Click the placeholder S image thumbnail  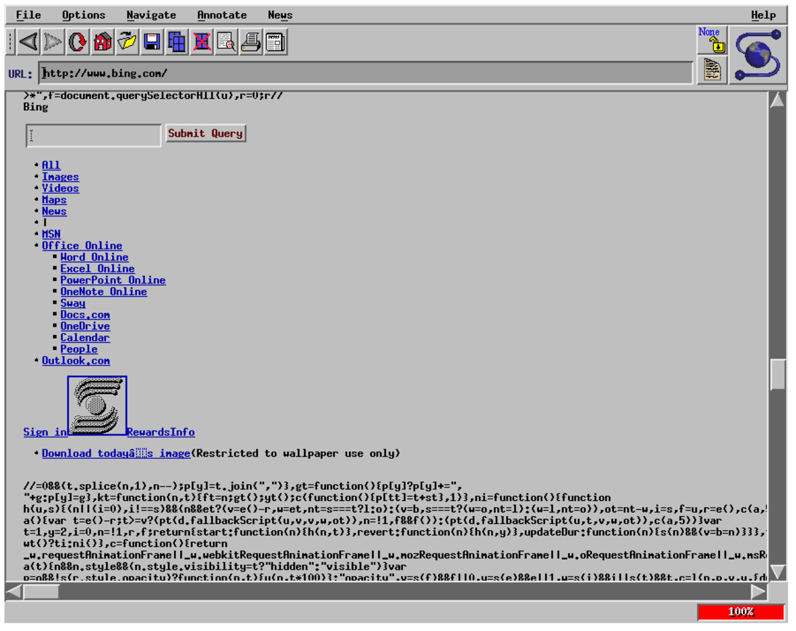point(97,406)
